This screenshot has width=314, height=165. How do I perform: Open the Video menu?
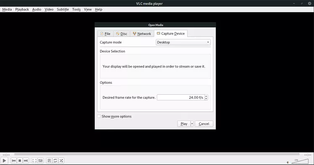point(49,9)
